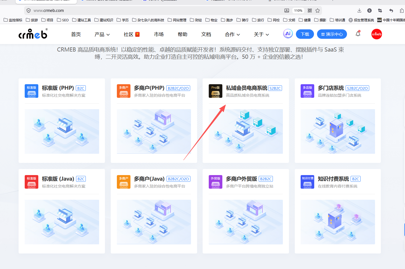405x269 pixels.
Task: Bookmark page with the star icon
Action: [318, 11]
